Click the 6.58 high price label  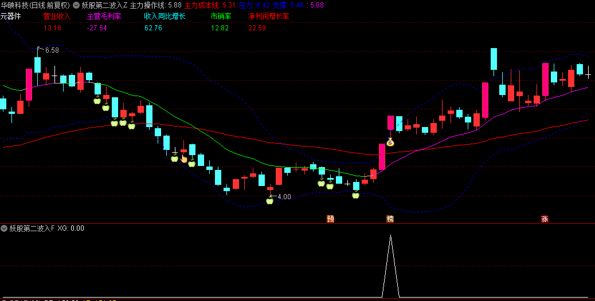(52, 50)
